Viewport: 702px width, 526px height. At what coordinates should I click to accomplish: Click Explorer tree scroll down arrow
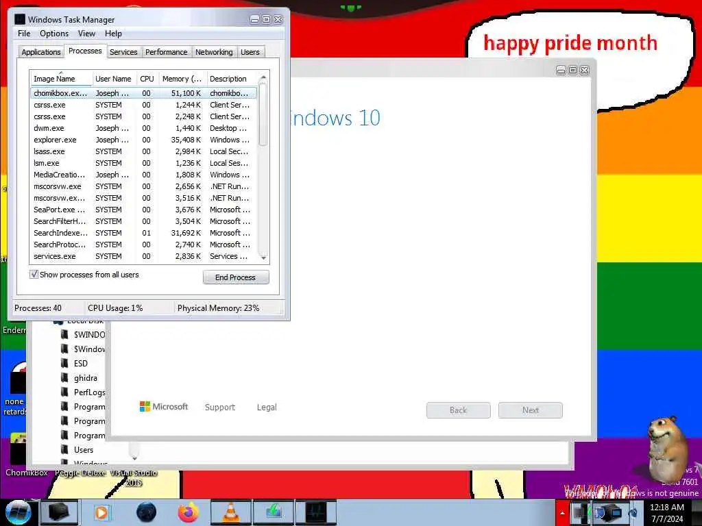(x=134, y=458)
